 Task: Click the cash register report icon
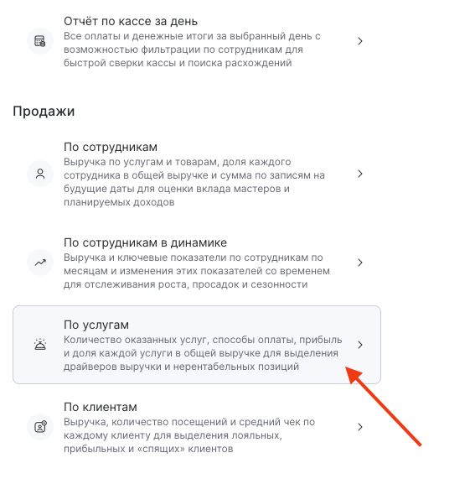[40, 41]
